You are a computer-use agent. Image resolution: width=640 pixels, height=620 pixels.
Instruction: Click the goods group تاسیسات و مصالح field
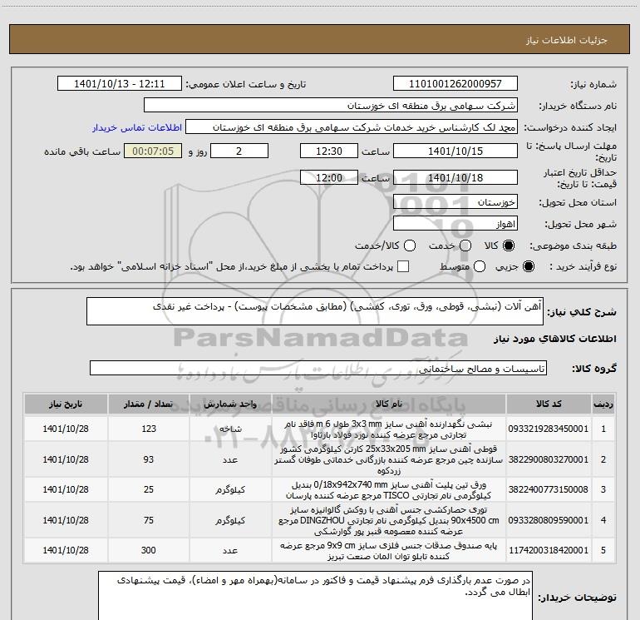point(318,368)
